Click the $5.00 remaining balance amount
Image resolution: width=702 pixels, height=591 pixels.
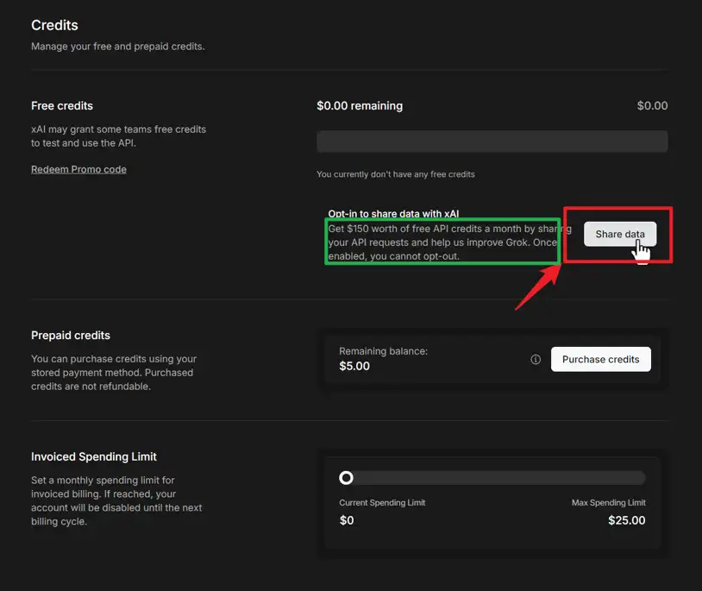pyautogui.click(x=354, y=366)
